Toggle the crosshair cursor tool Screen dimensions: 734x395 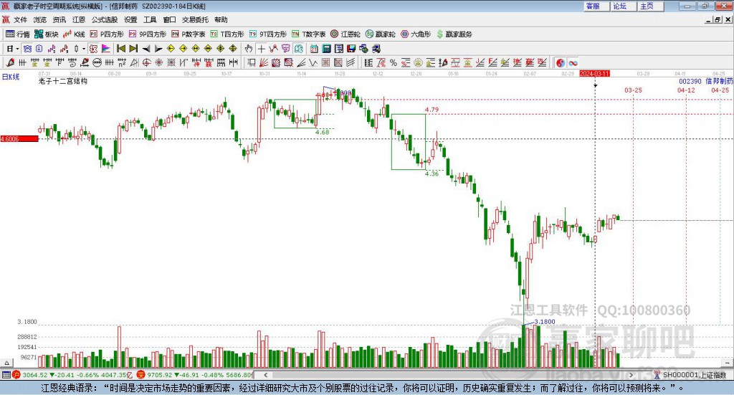[x=261, y=49]
